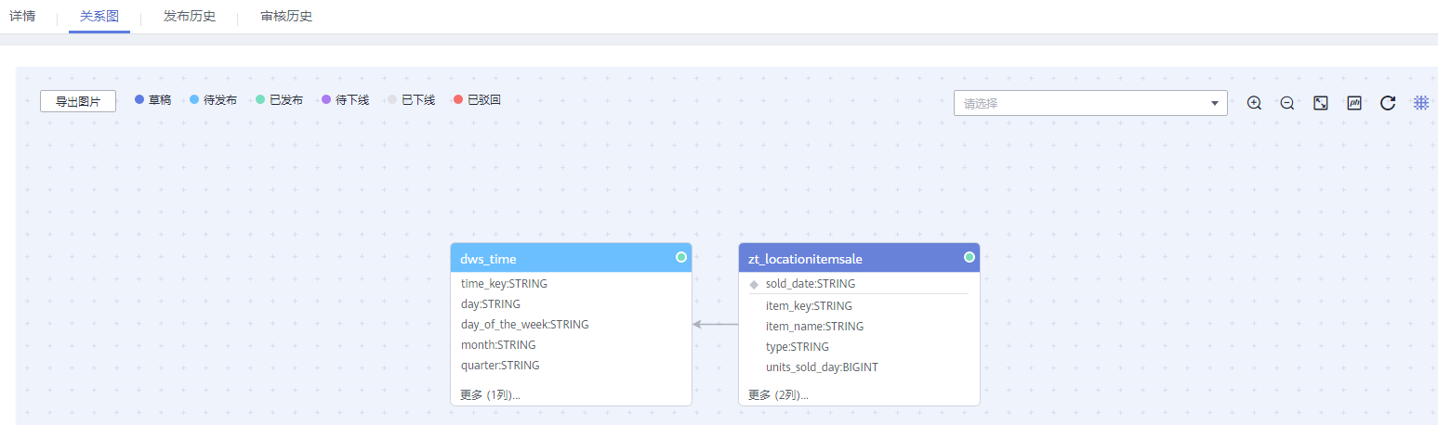Expand 更多 (2列) in zt_locationitemsale table
The width and height of the screenshot is (1438, 425).
point(778,394)
